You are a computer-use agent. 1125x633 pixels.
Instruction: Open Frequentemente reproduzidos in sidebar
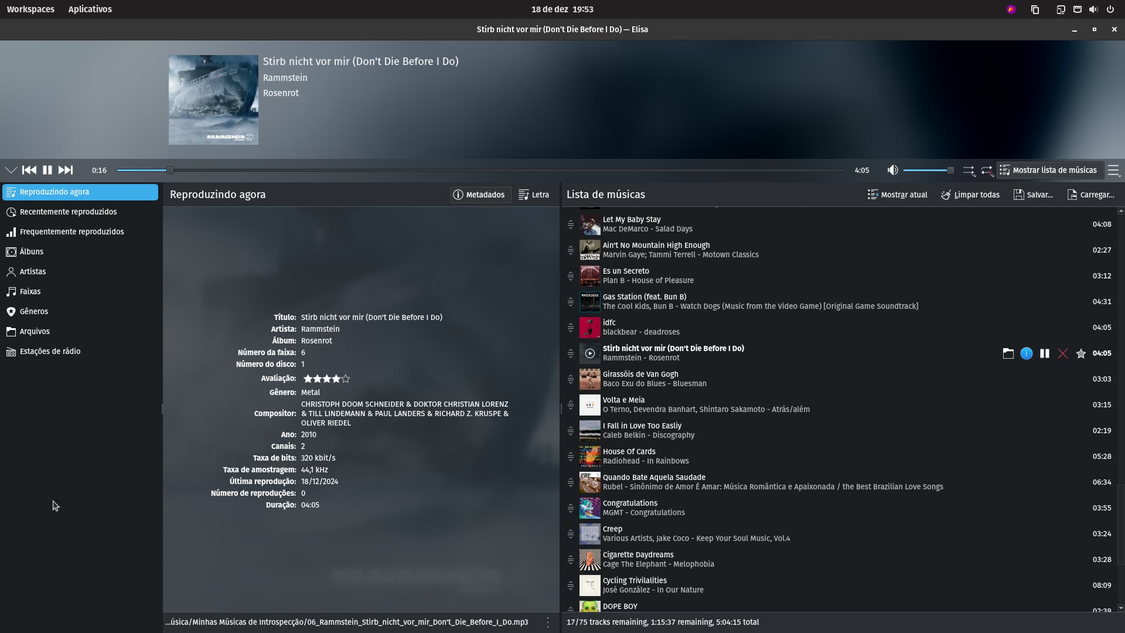click(x=80, y=232)
